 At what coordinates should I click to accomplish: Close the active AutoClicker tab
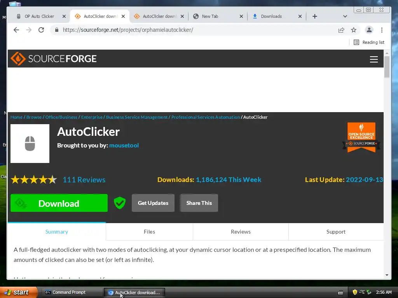click(x=123, y=16)
